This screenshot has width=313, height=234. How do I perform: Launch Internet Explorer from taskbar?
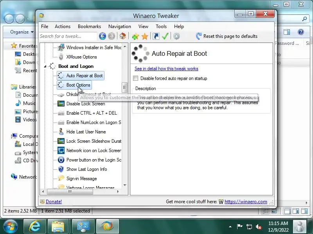click(35, 227)
